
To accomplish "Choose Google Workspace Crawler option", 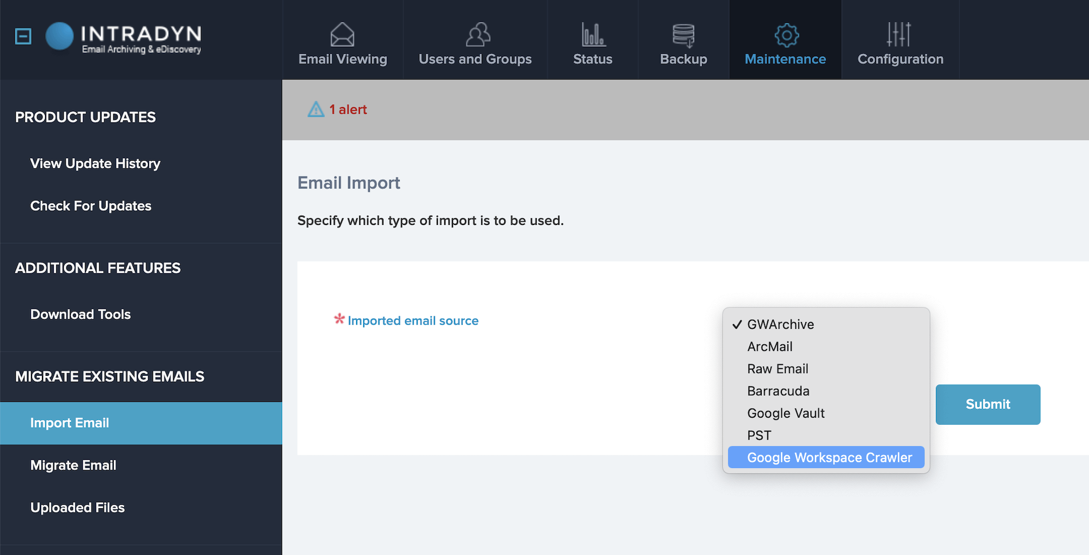I will [x=826, y=458].
